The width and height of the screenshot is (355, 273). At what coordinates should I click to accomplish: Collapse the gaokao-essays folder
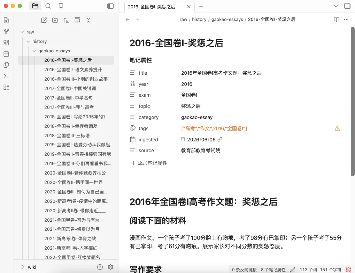click(x=34, y=51)
